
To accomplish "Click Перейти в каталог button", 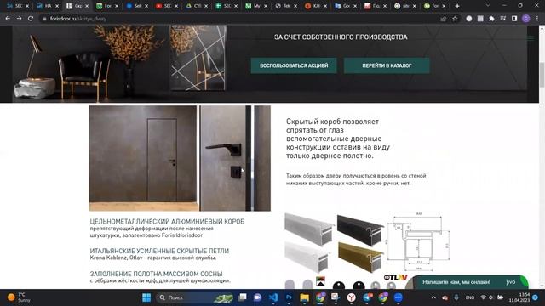I will click(x=387, y=65).
